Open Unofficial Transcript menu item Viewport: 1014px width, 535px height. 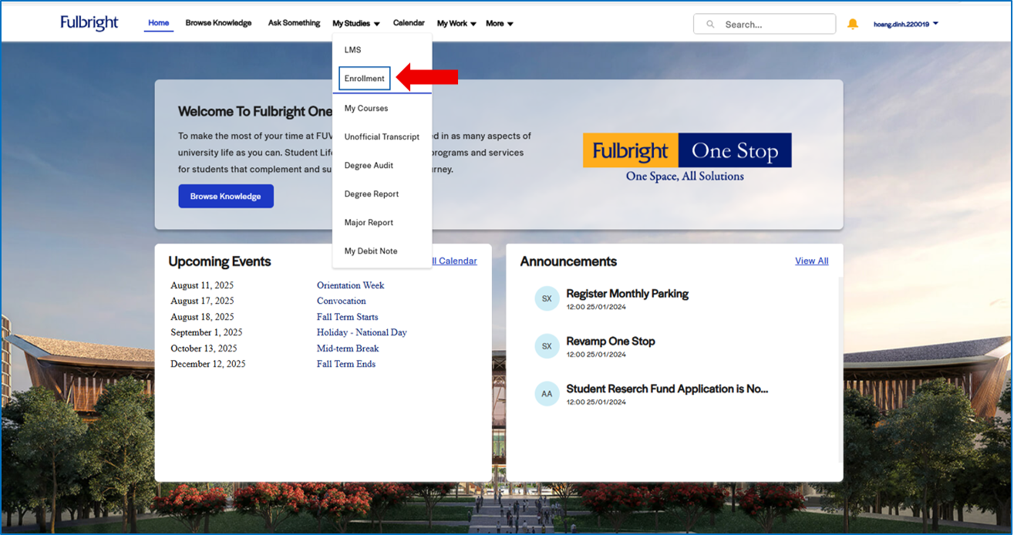[382, 137]
